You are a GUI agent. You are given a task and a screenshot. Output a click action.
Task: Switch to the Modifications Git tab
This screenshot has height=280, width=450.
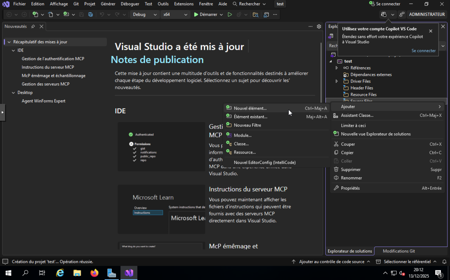click(x=399, y=251)
